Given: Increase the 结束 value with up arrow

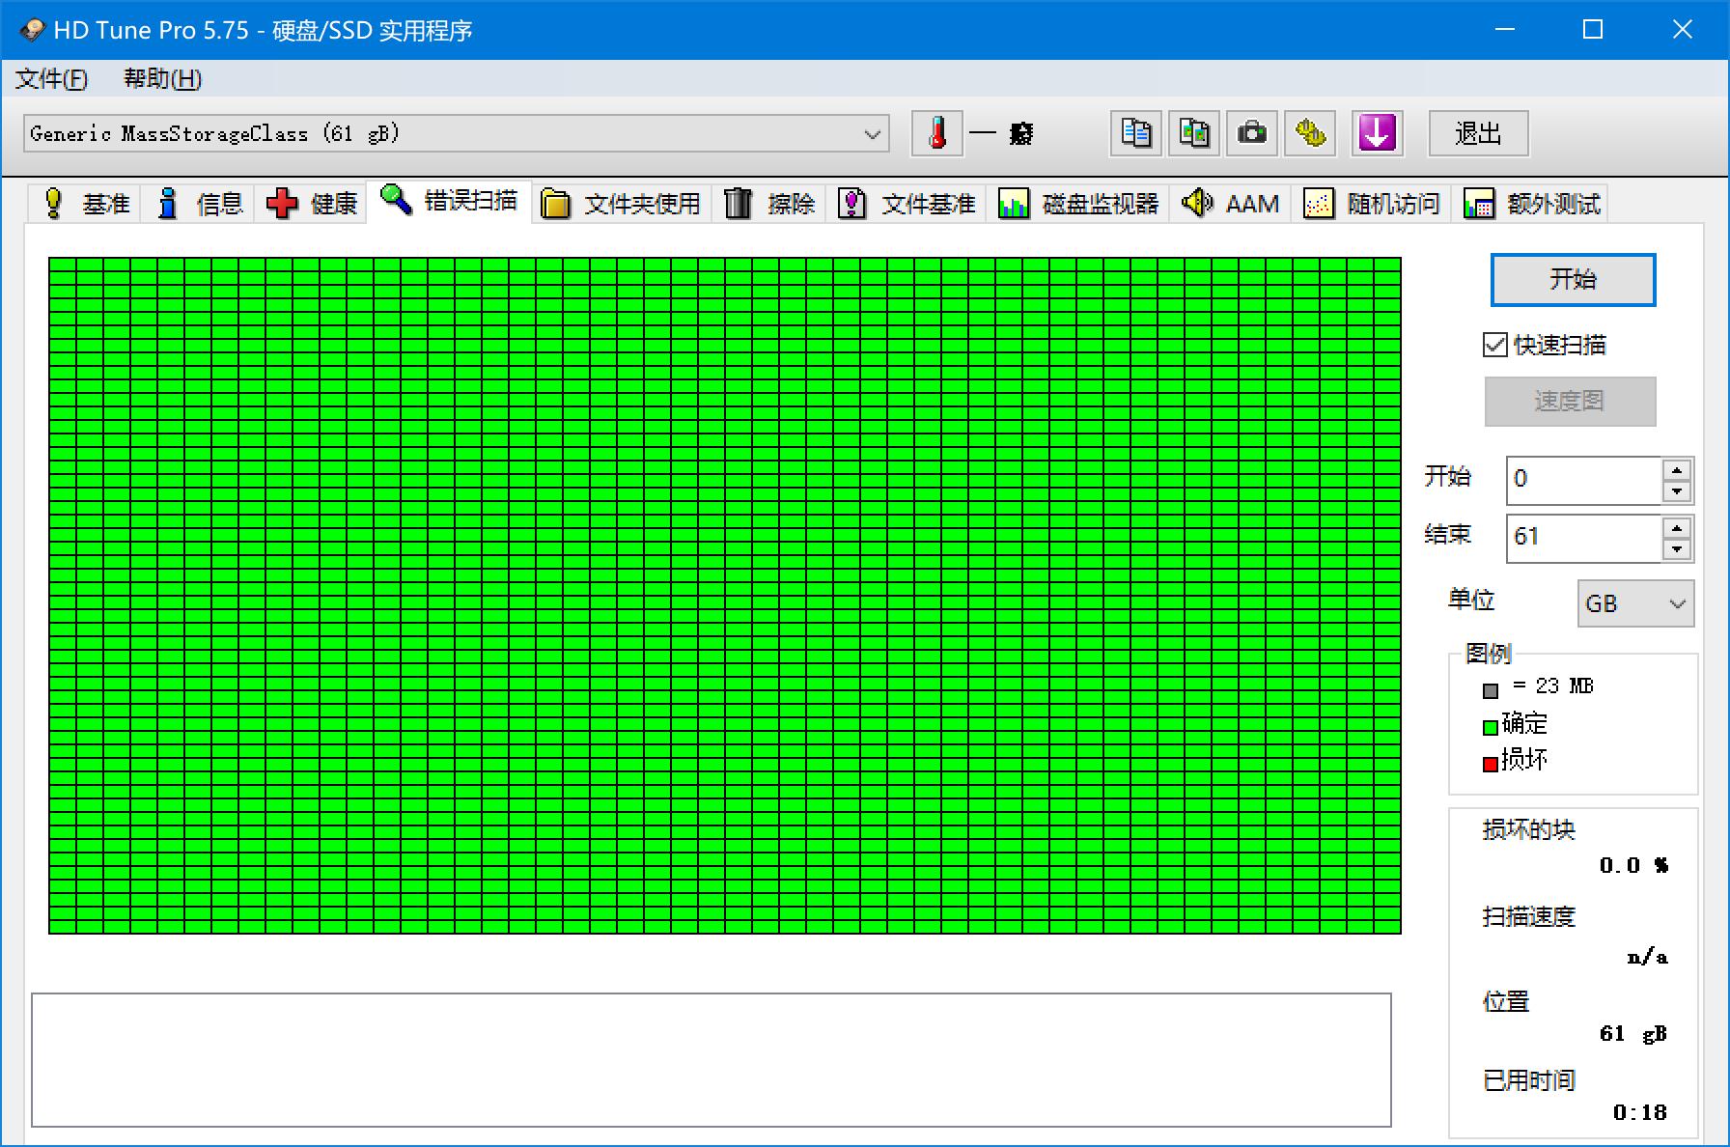Looking at the screenshot, I should 1677,528.
